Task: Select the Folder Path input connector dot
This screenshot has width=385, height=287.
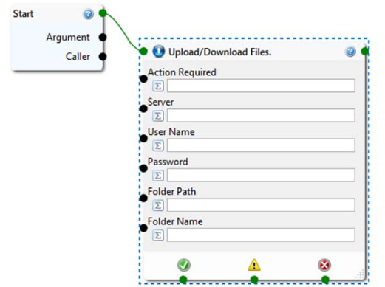Action: click(x=143, y=198)
